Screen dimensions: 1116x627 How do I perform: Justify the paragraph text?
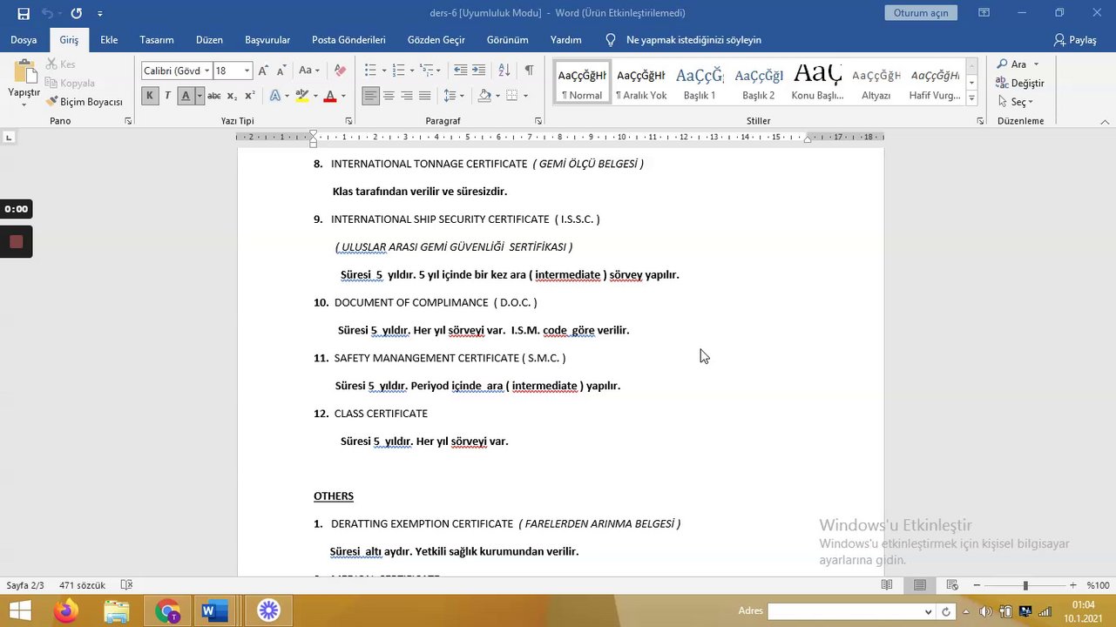click(425, 96)
